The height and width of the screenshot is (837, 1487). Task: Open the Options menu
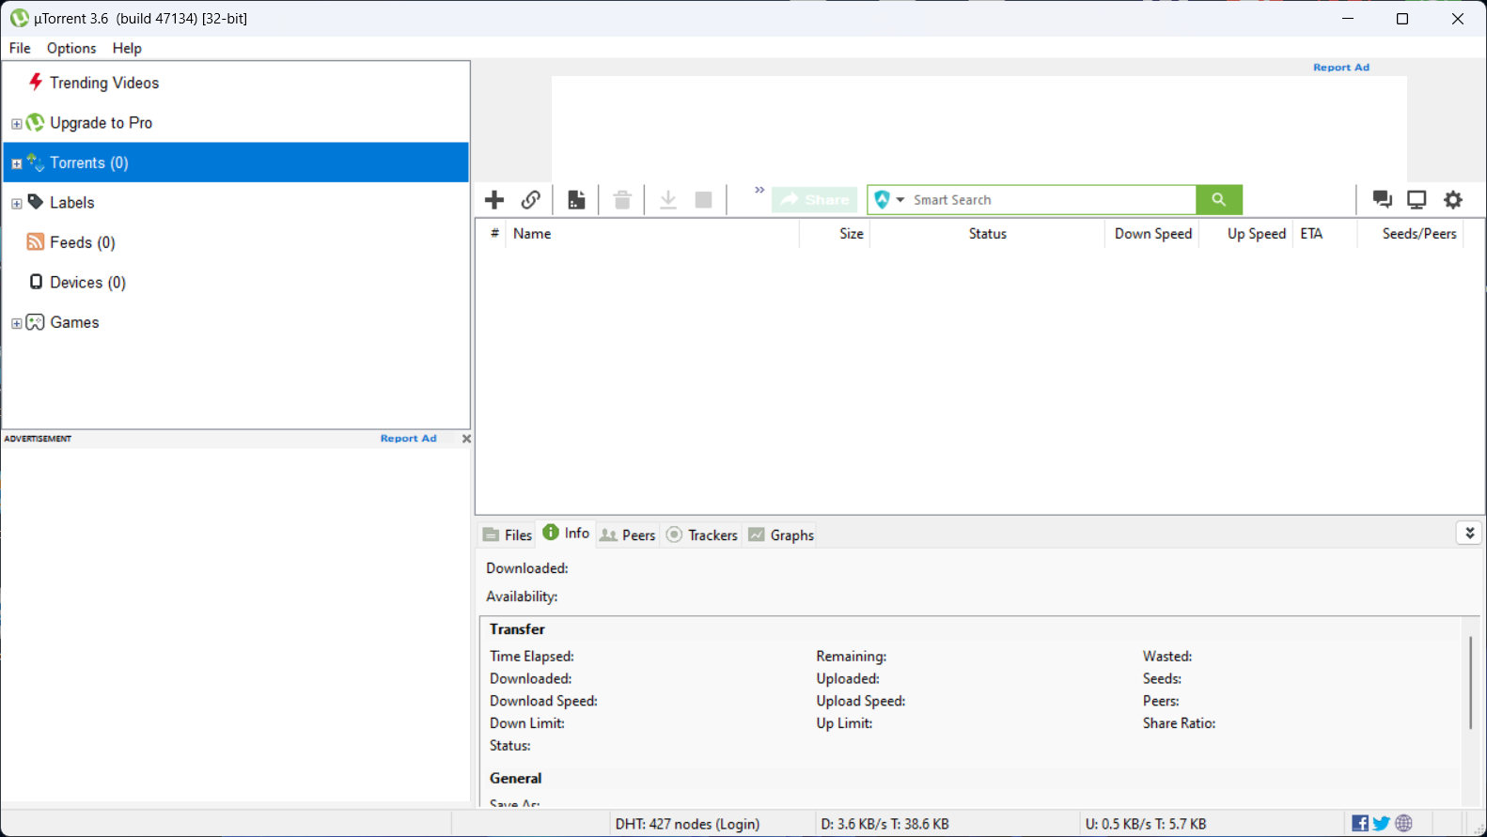[x=71, y=48]
